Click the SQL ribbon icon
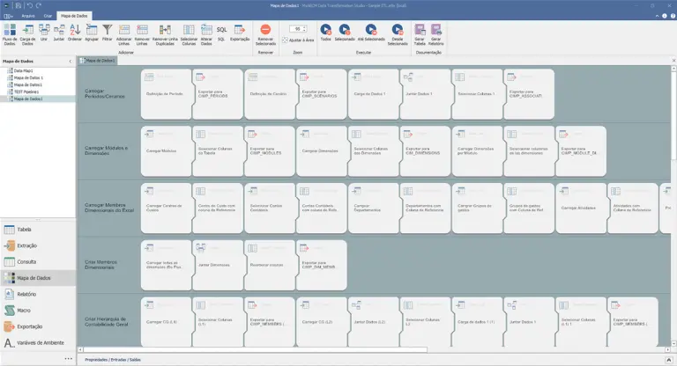 [221, 33]
